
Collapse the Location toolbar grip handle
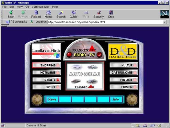click(x=2, y=22)
